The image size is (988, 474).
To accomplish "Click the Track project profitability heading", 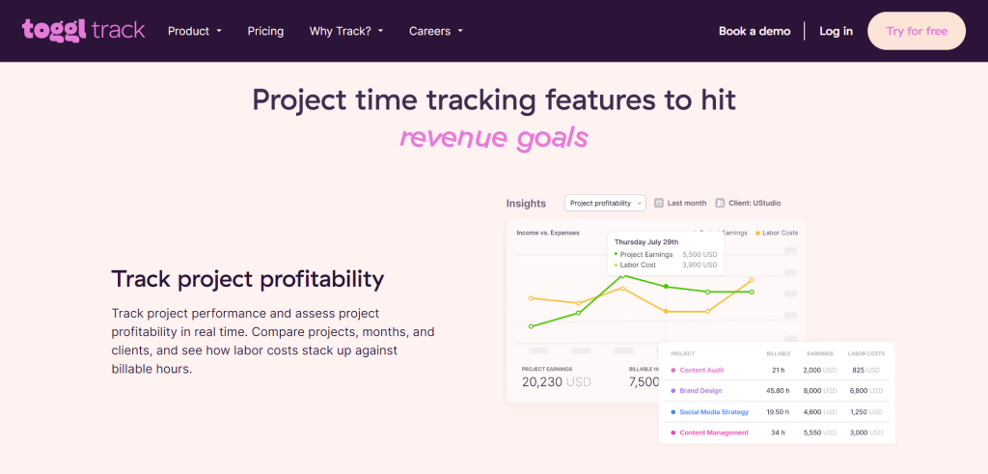I will (248, 279).
